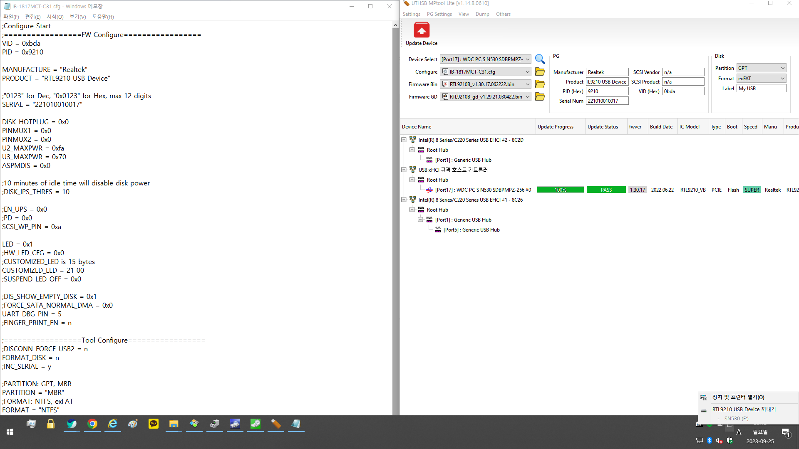799x449 pixels.
Task: Click the system monitor taskbar icon
Action: [31, 424]
